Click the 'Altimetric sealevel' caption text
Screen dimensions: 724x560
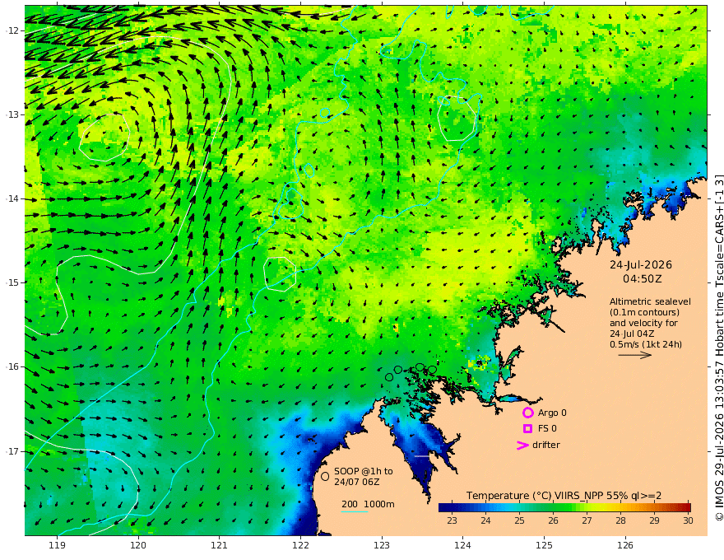click(650, 301)
